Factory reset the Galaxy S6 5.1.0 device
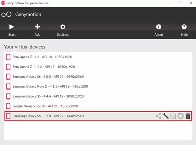196x145 pixels. click(180, 116)
